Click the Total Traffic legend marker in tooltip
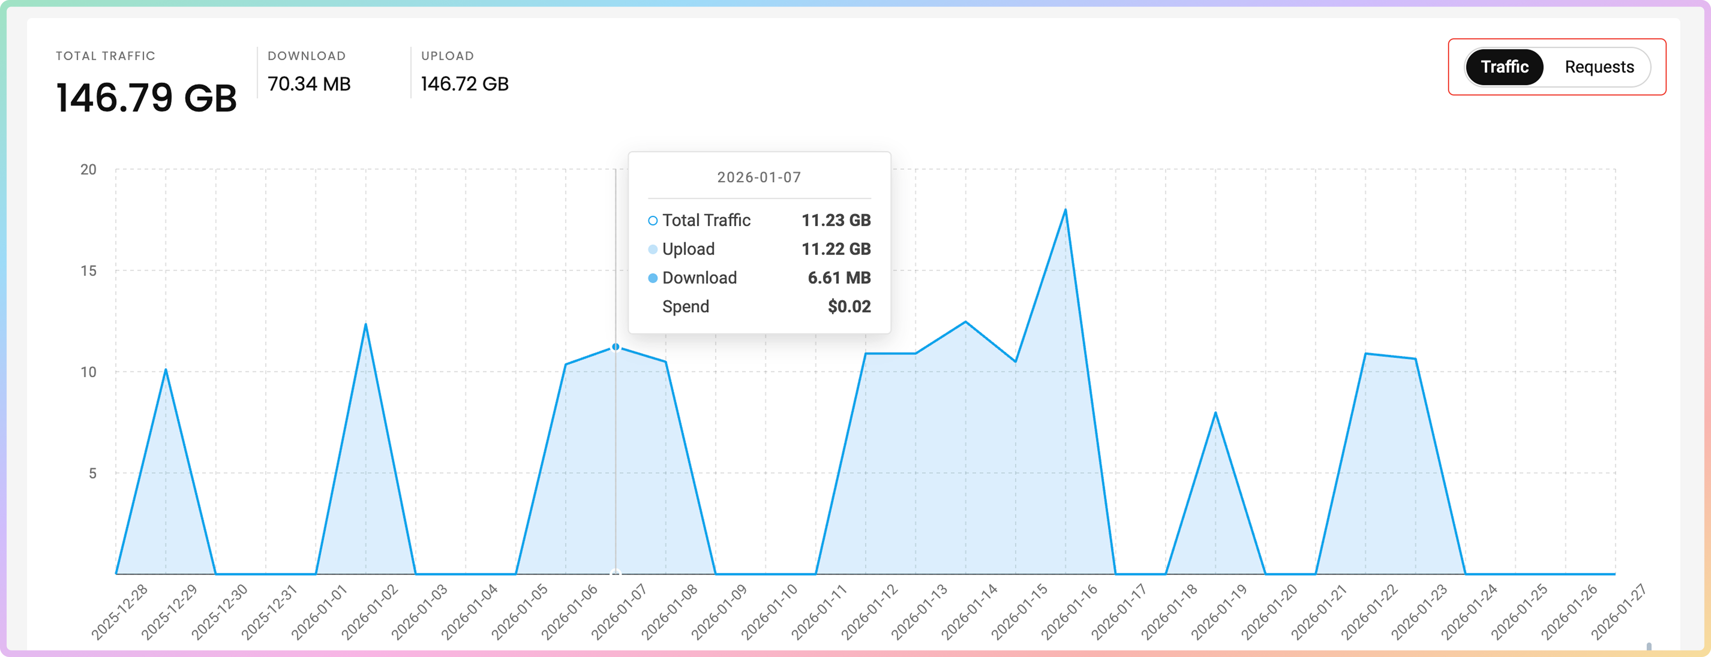Image resolution: width=1711 pixels, height=657 pixels. coord(652,220)
